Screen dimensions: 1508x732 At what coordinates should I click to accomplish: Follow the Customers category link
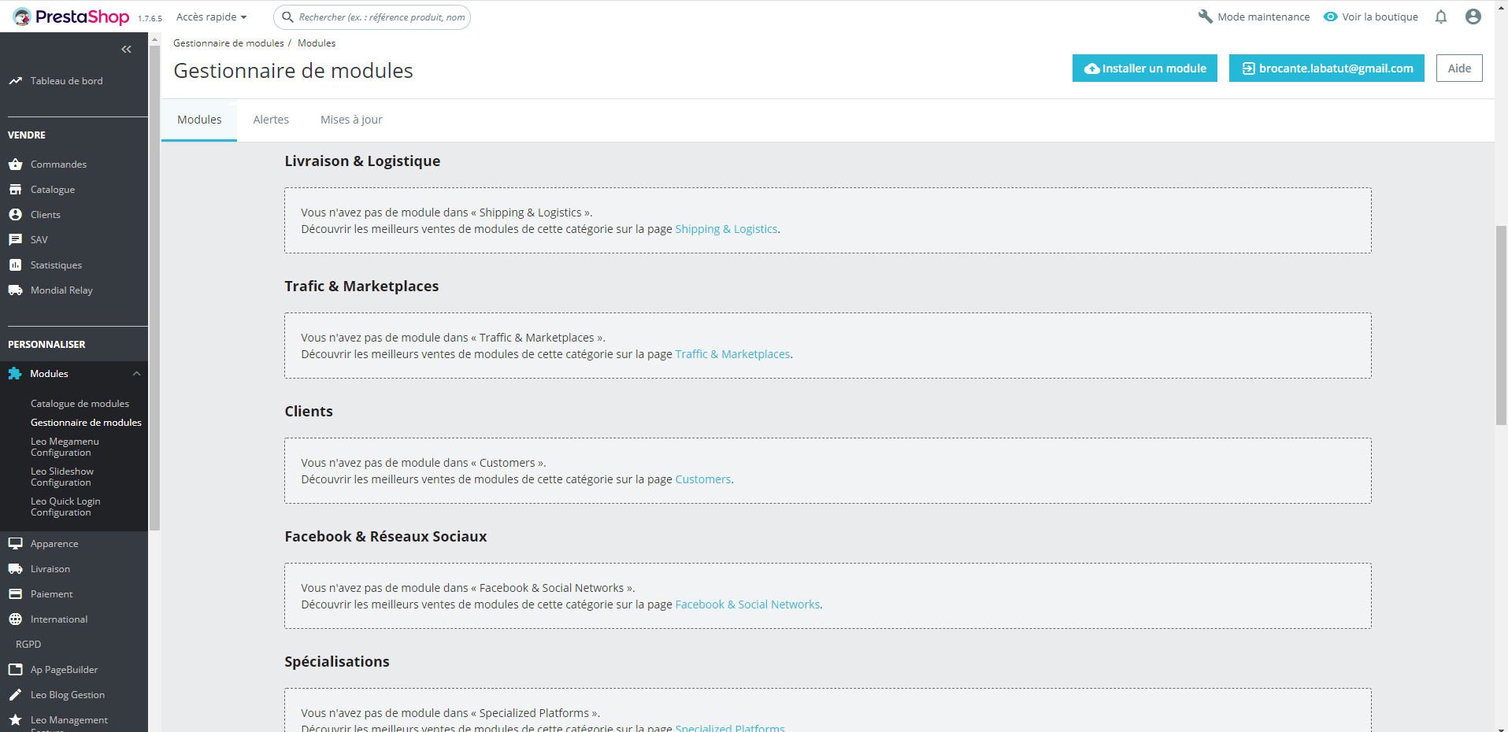tap(703, 479)
